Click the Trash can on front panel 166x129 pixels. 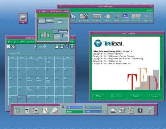pos(149,111)
